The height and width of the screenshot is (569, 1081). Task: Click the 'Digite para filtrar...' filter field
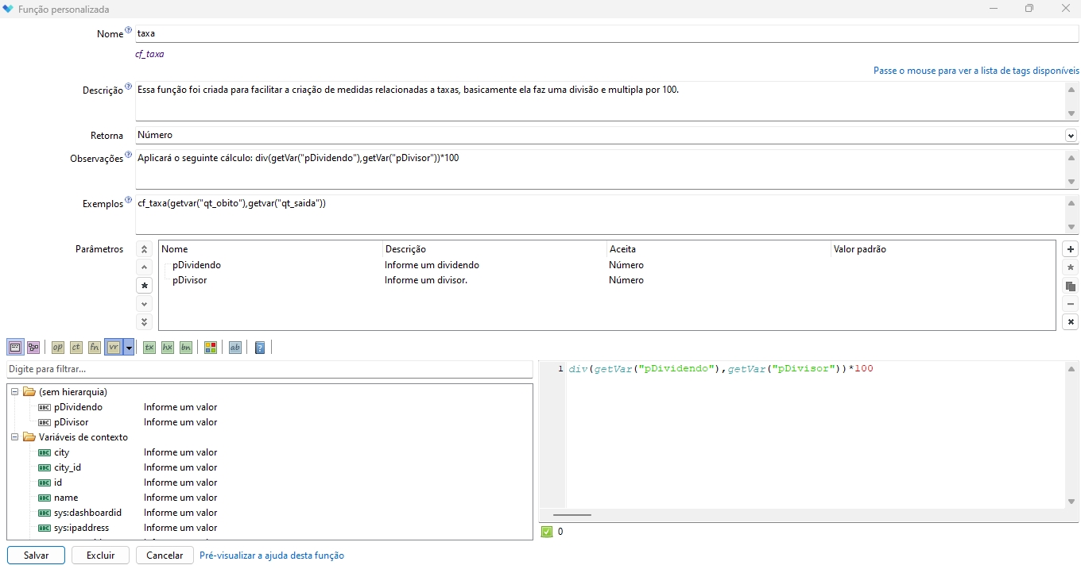tap(269, 370)
